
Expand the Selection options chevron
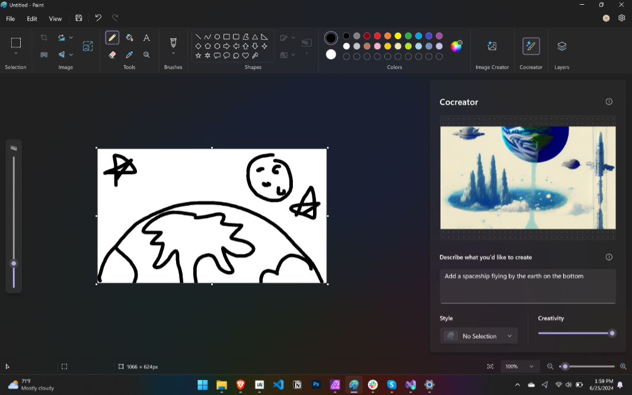coord(16,53)
